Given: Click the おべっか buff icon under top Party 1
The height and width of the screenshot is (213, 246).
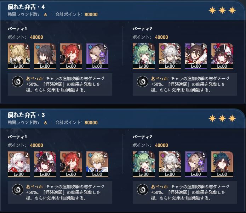Looking at the screenshot, I should (x=18, y=82).
